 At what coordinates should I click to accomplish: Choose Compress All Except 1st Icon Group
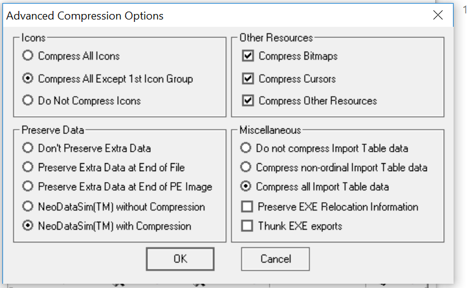(27, 79)
